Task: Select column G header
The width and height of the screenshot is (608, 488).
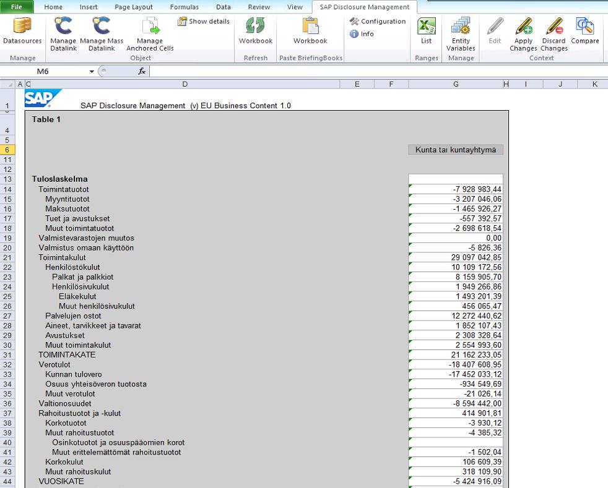Action: coord(456,84)
